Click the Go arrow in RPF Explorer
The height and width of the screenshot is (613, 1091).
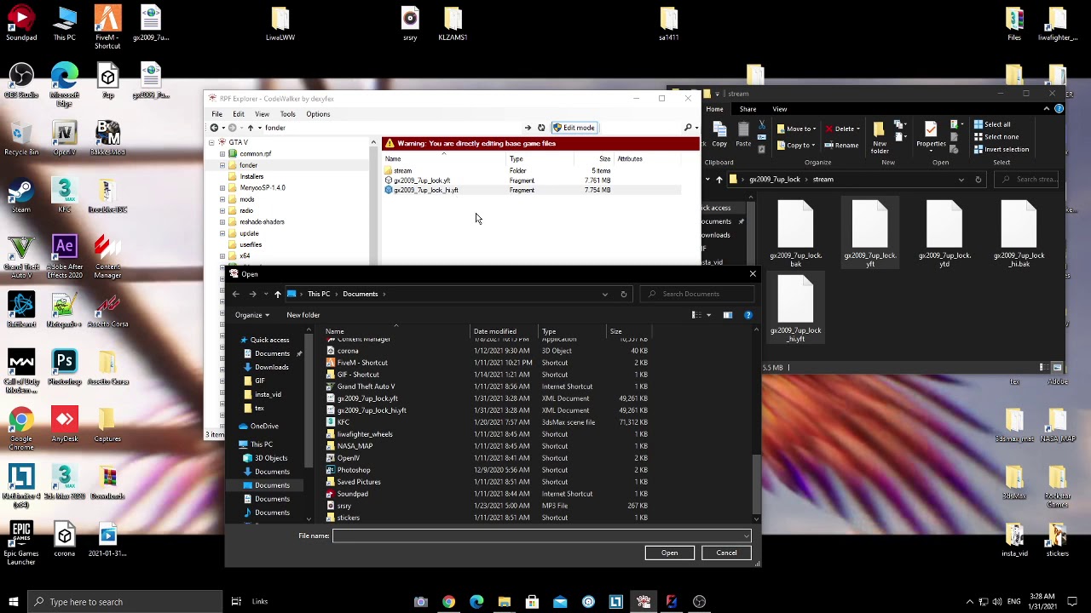coord(528,128)
